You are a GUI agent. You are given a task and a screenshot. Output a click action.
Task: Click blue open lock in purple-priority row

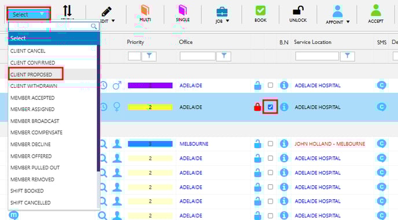(x=257, y=85)
